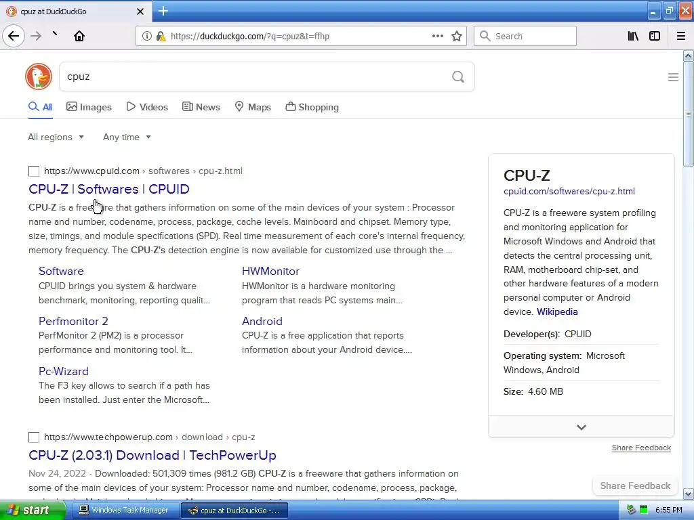Open the HWMonitor sitelink
694x520 pixels.
[270, 271]
